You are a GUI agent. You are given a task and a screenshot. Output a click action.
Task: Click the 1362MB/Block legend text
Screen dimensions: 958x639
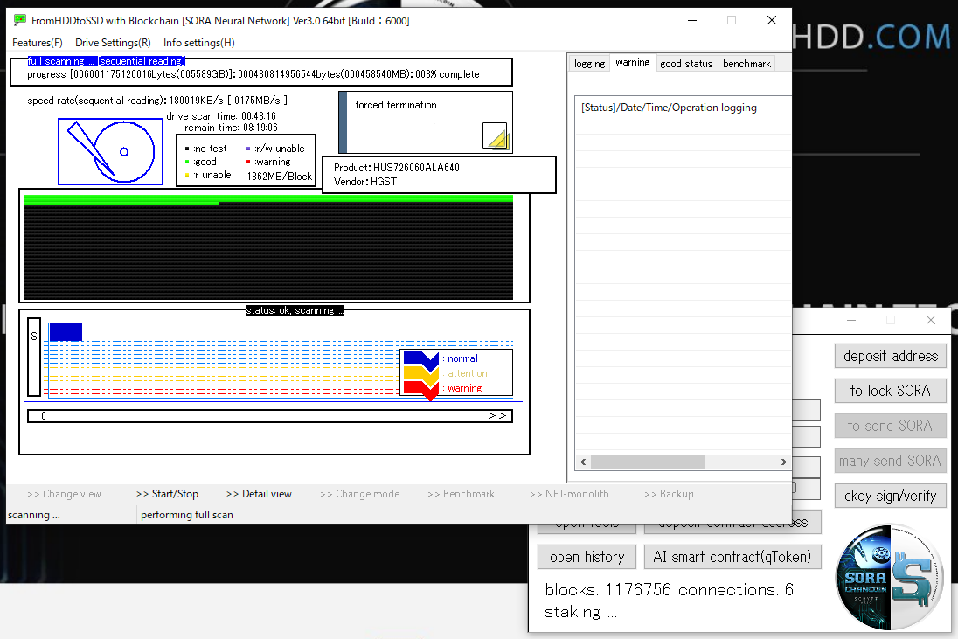279,176
